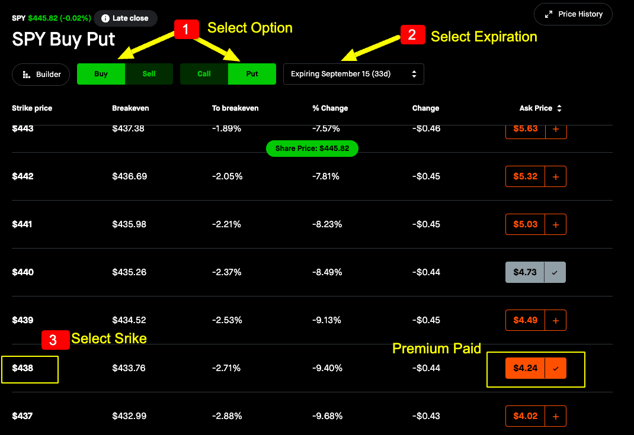The width and height of the screenshot is (634, 435).
Task: Click the green Share Price $445.82 marker
Action: [312, 149]
